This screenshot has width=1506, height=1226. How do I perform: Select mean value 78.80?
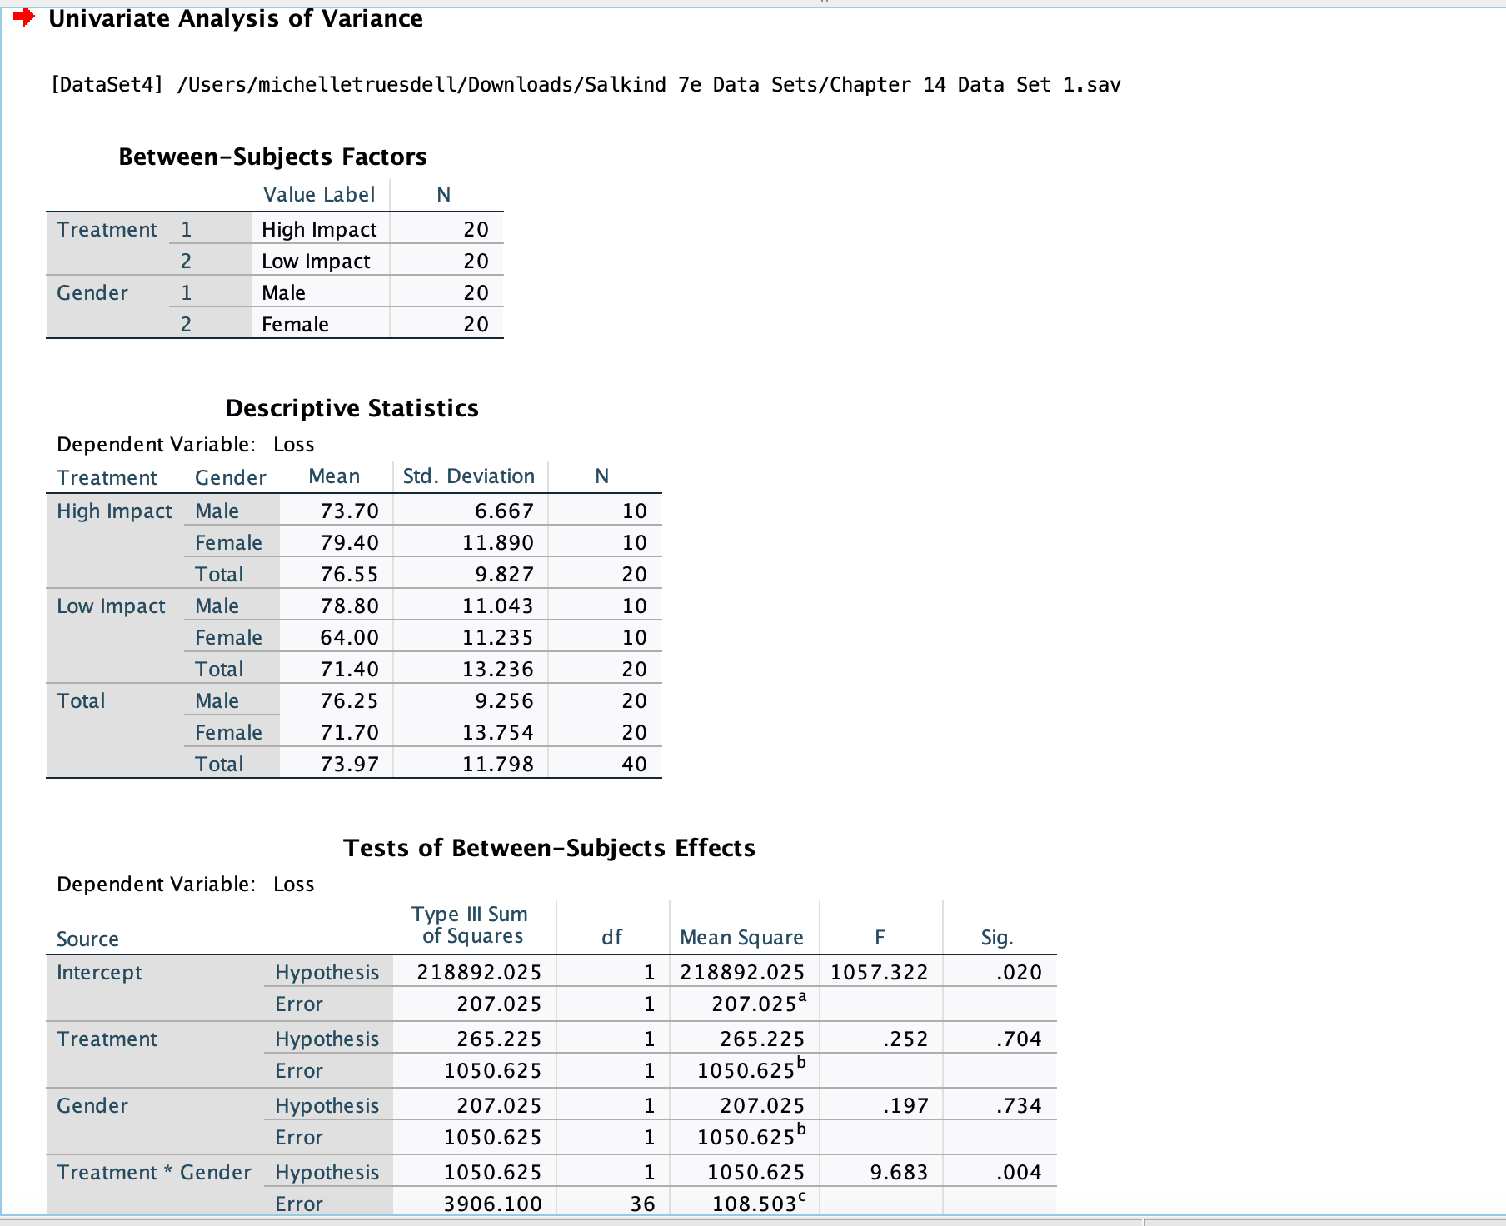coord(350,606)
